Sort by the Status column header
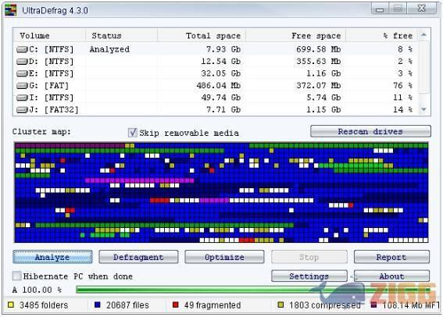Viewport: 443px width, 317px height. click(x=121, y=36)
